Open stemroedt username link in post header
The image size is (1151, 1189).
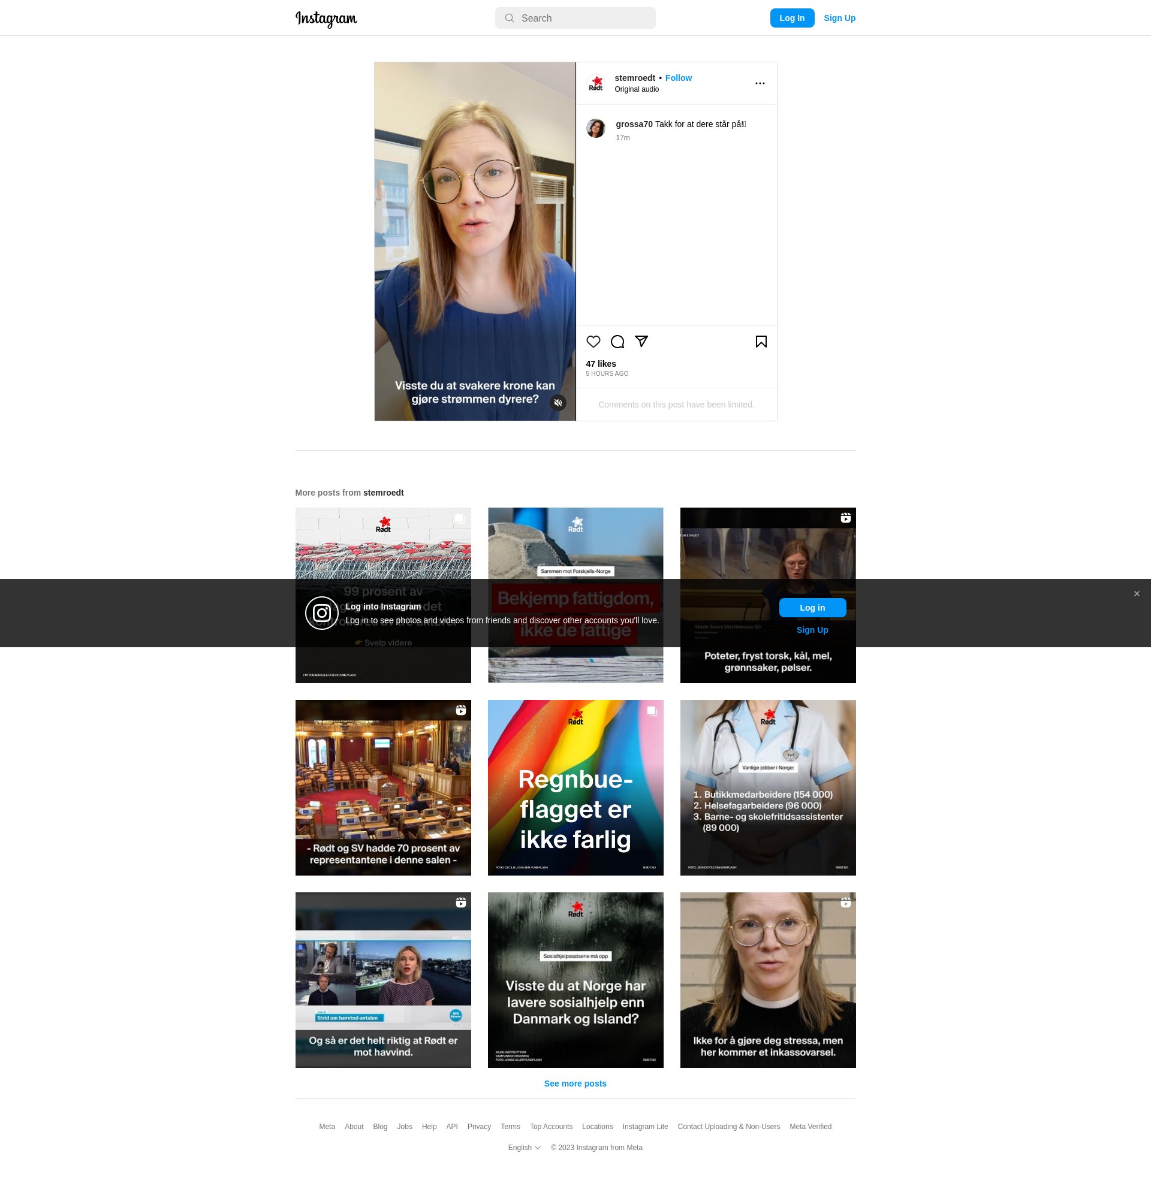tap(635, 78)
